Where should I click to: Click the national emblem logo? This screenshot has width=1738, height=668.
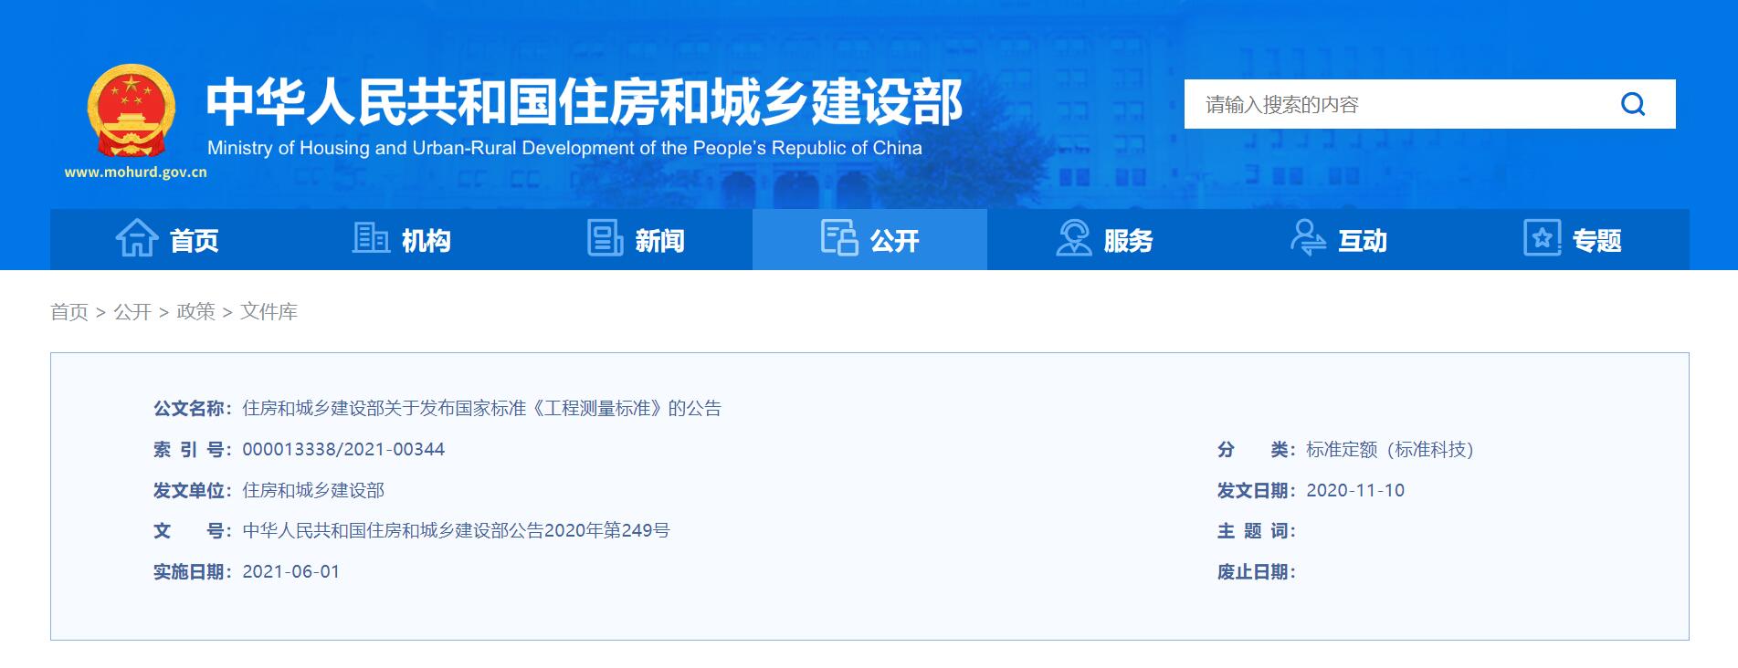(x=132, y=110)
